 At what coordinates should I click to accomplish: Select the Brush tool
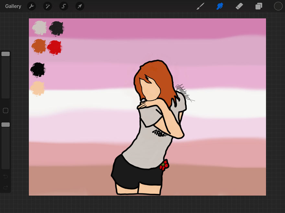tap(200, 6)
